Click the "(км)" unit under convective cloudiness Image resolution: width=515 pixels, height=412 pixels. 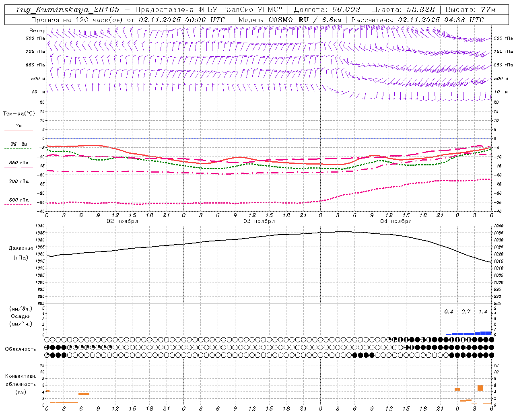(x=21, y=392)
